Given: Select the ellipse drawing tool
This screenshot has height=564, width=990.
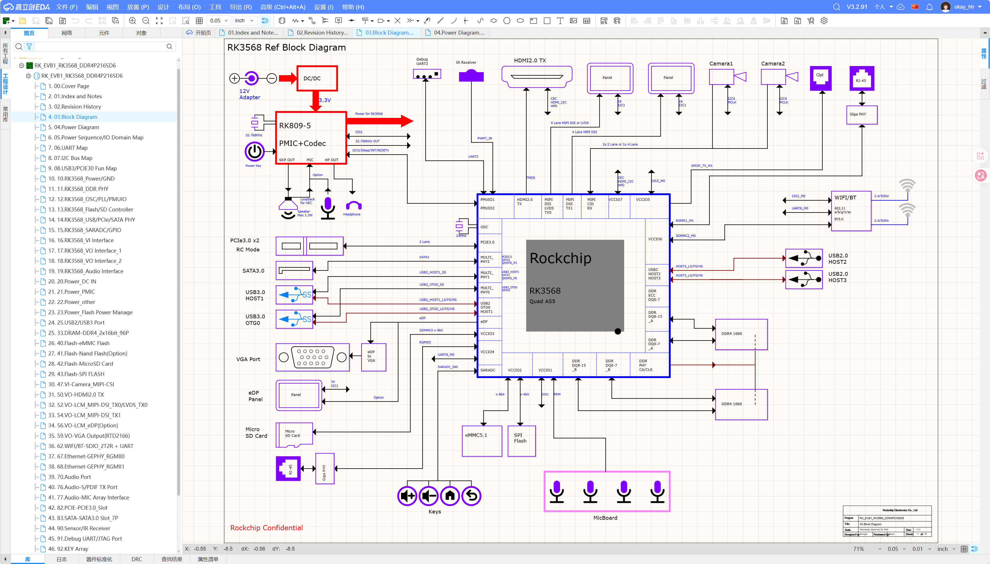Looking at the screenshot, I should [520, 21].
